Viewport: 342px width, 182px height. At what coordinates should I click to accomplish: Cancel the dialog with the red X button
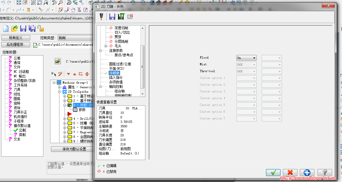pos(290,172)
